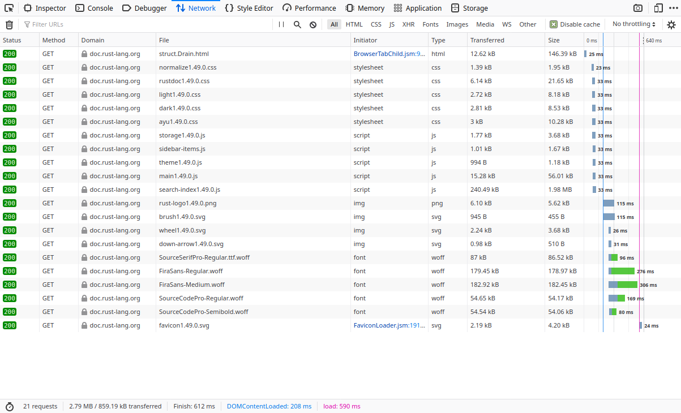Clear all network requests with trash icon
This screenshot has width=681, height=413.
[x=9, y=24]
